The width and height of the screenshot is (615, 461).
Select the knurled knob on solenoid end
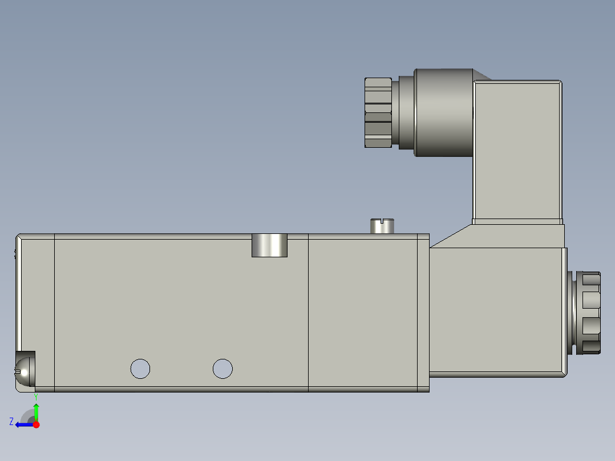(588, 313)
